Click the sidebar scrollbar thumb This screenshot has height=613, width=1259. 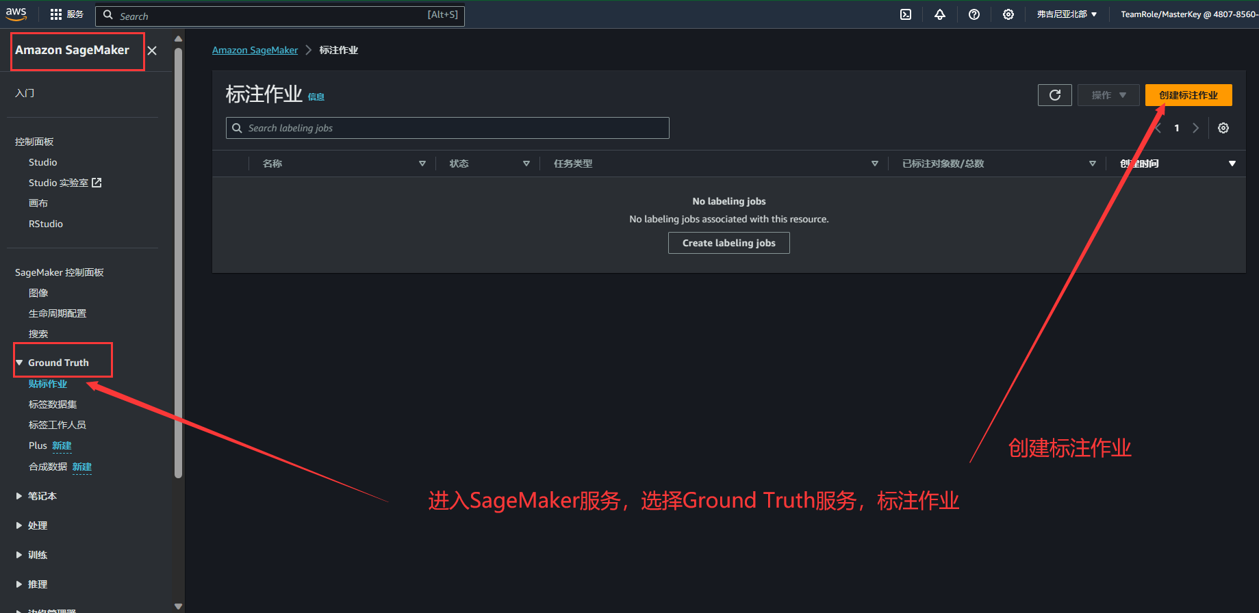(x=178, y=263)
